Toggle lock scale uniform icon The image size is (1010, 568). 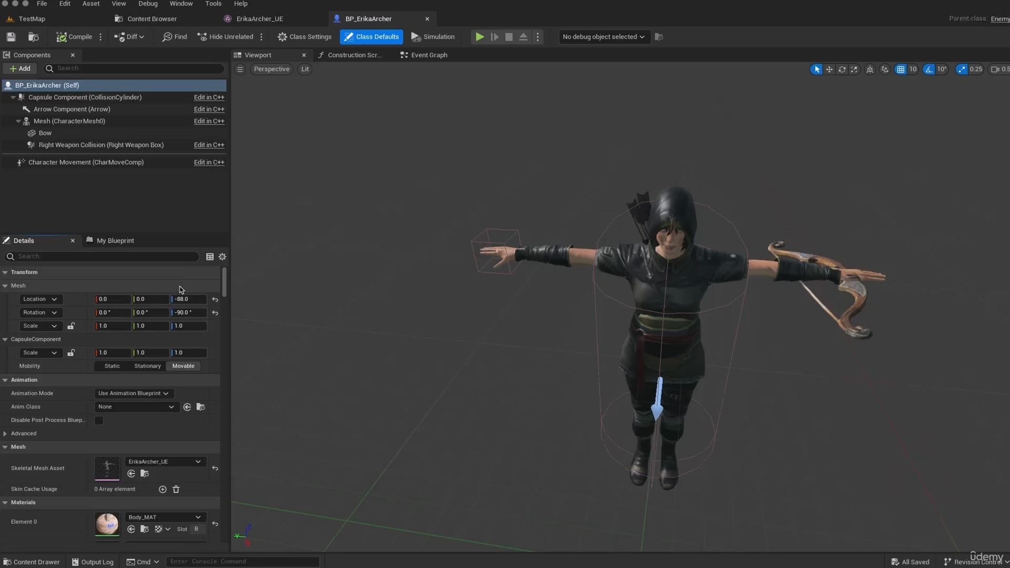(71, 325)
